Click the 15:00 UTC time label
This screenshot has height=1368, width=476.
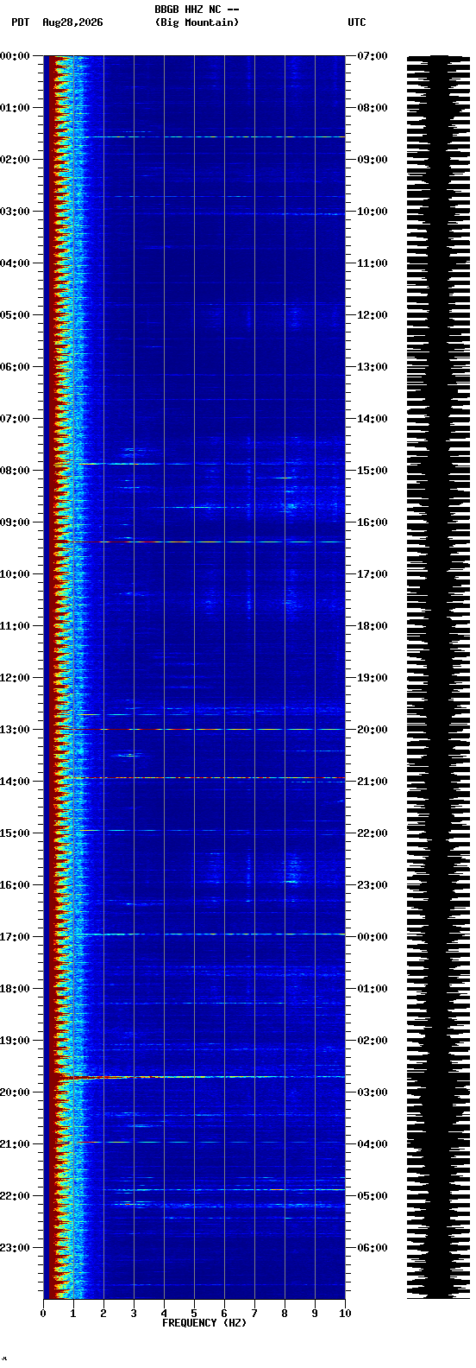pos(372,471)
